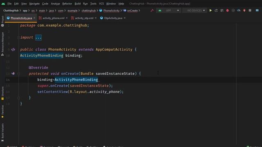Place cursor after ActivityPhoneBinding on binding= line
262x147 pixels.
98,80
